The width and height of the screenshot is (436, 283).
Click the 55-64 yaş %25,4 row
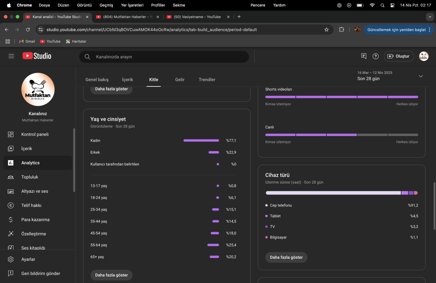point(163,245)
